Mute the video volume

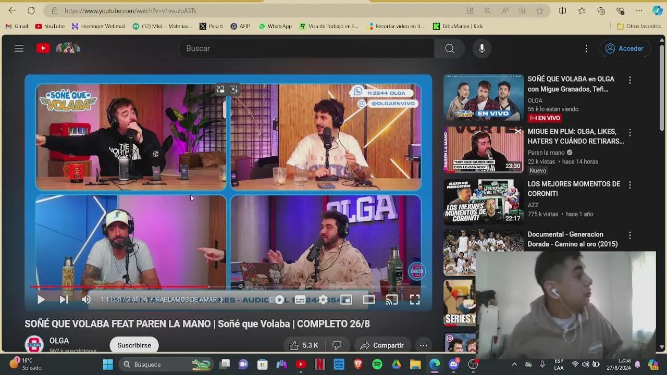coord(86,299)
